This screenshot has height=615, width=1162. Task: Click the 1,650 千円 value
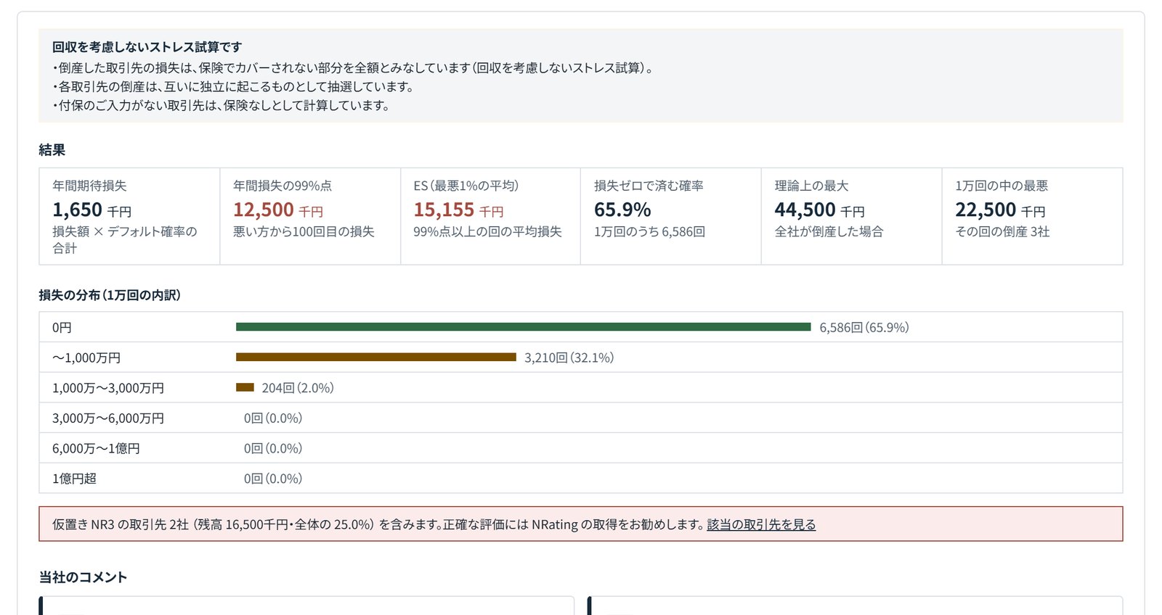click(92, 210)
